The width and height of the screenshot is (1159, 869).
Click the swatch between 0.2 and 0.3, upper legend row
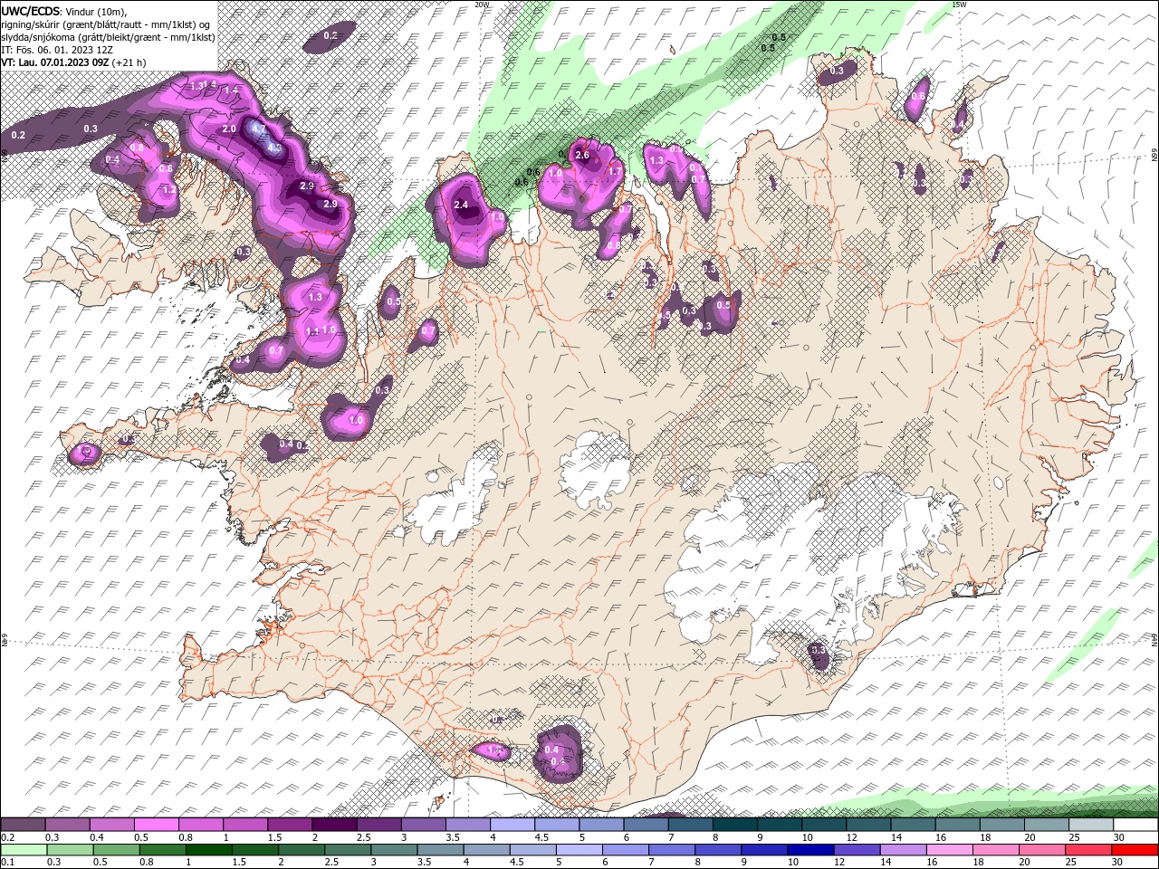pyautogui.click(x=23, y=825)
